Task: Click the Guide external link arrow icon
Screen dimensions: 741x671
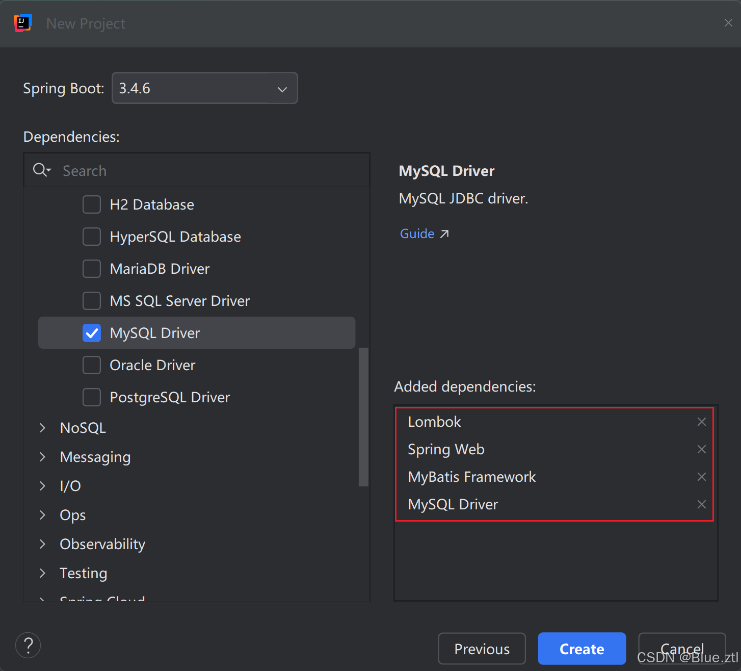Action: pos(444,234)
